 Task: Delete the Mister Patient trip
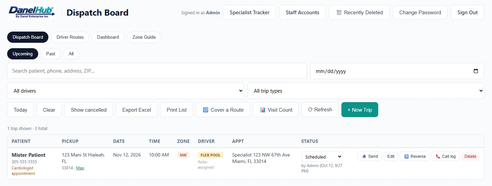pyautogui.click(x=470, y=156)
